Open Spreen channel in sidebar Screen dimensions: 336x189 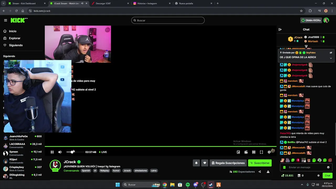coord(22,153)
